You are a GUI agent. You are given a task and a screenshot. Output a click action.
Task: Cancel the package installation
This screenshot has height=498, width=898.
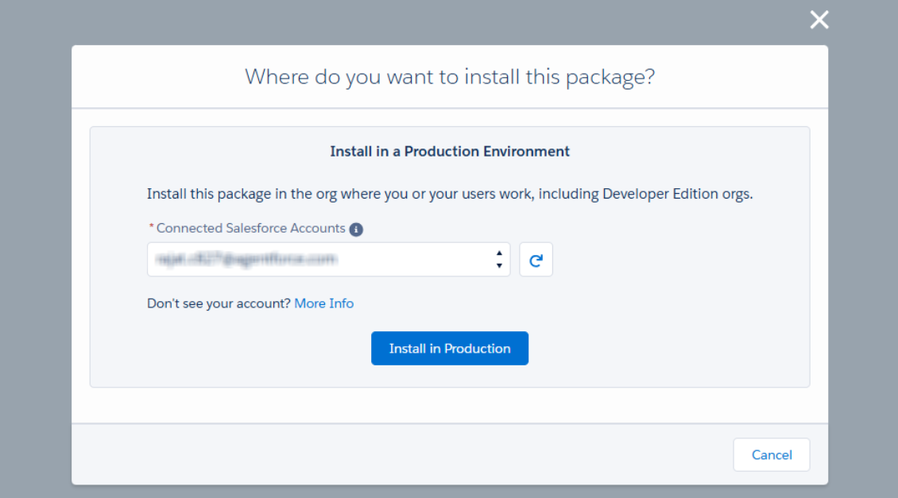click(x=771, y=455)
